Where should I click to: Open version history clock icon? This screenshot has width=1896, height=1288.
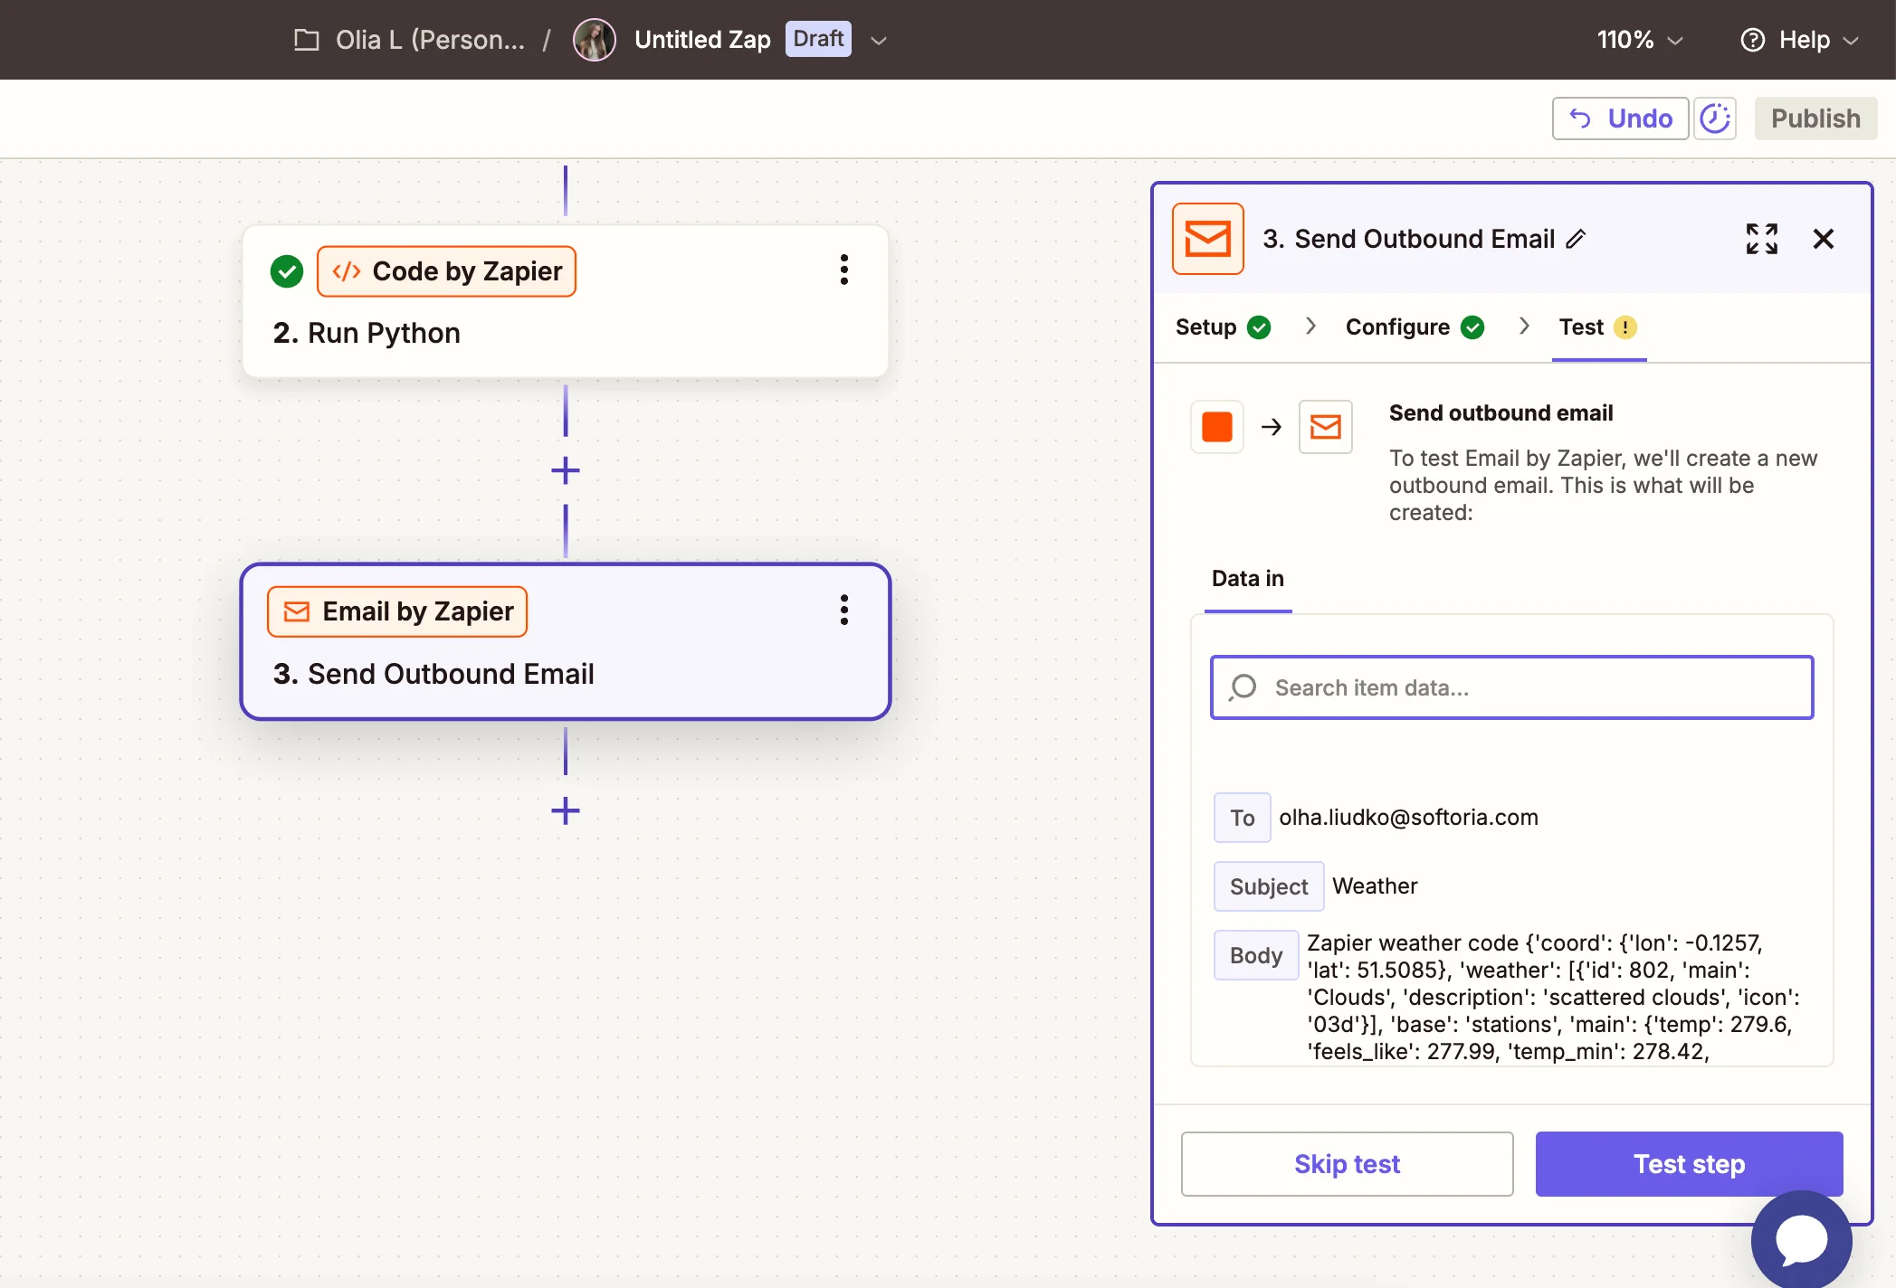tap(1714, 118)
